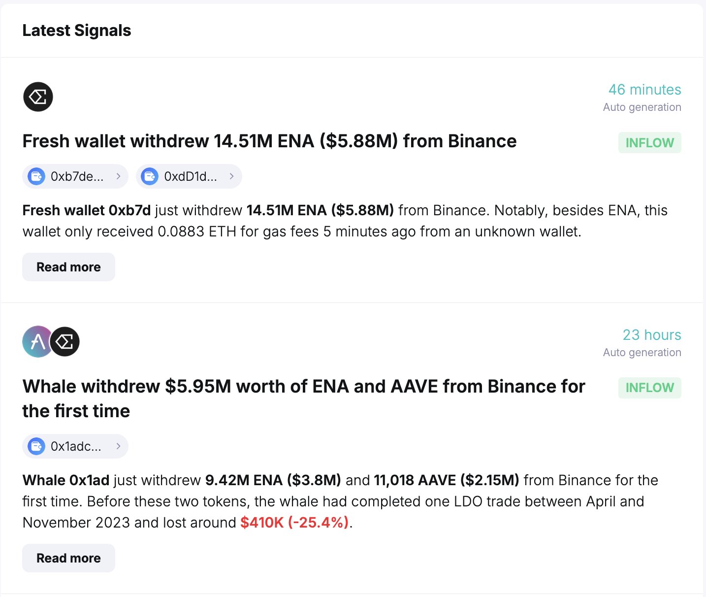This screenshot has width=706, height=597.
Task: Click the '46 minutes' timestamp
Action: [644, 90]
